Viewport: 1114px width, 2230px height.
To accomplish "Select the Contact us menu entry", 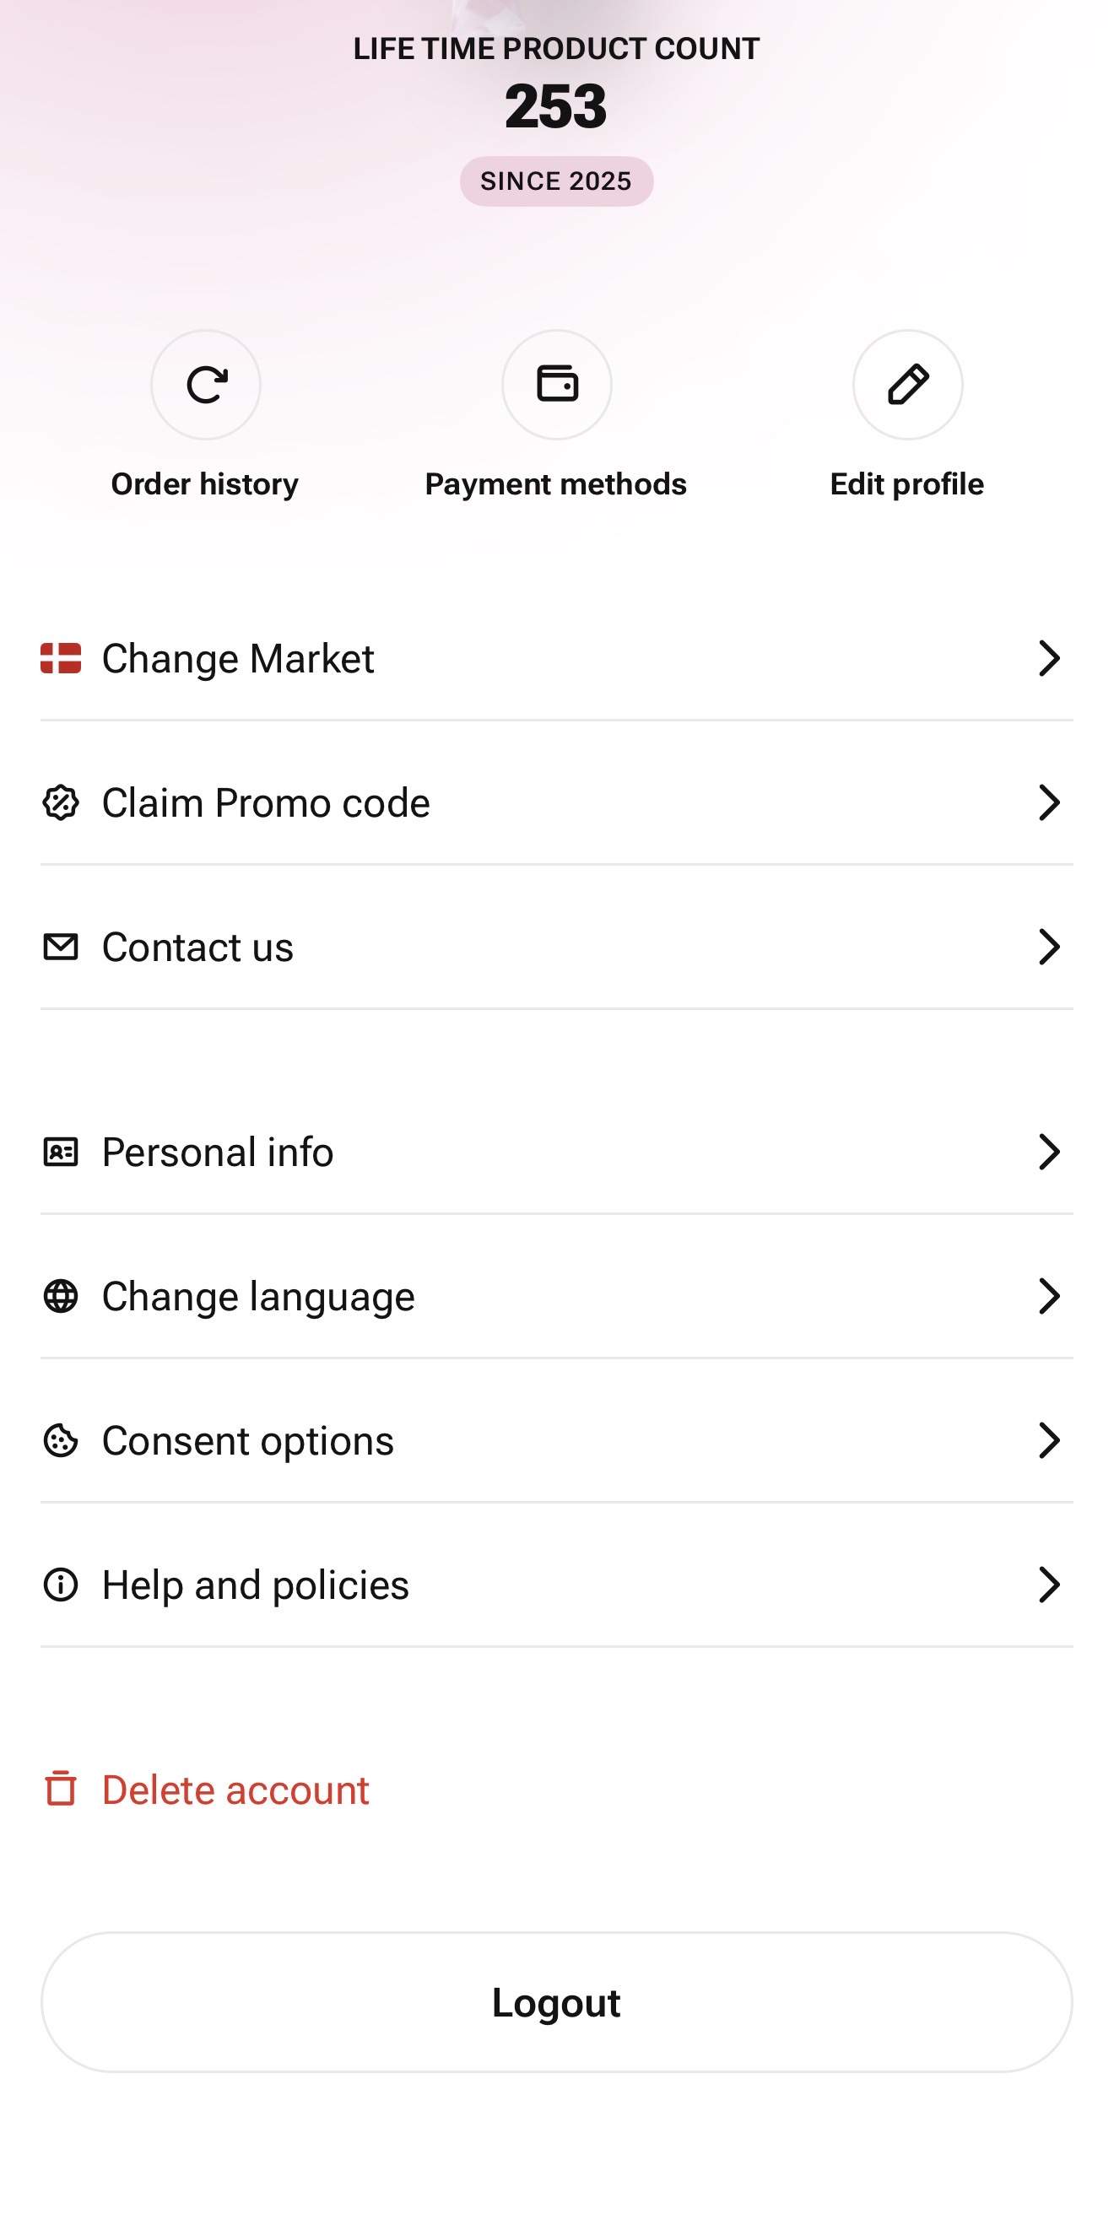I will tap(198, 946).
